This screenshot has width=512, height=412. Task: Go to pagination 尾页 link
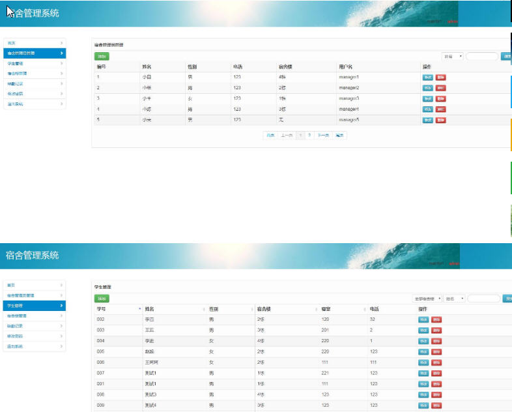coord(339,135)
